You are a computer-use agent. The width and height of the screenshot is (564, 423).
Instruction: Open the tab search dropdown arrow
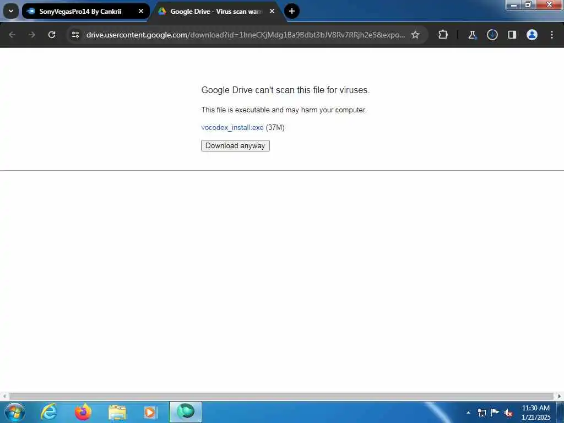[x=11, y=11]
